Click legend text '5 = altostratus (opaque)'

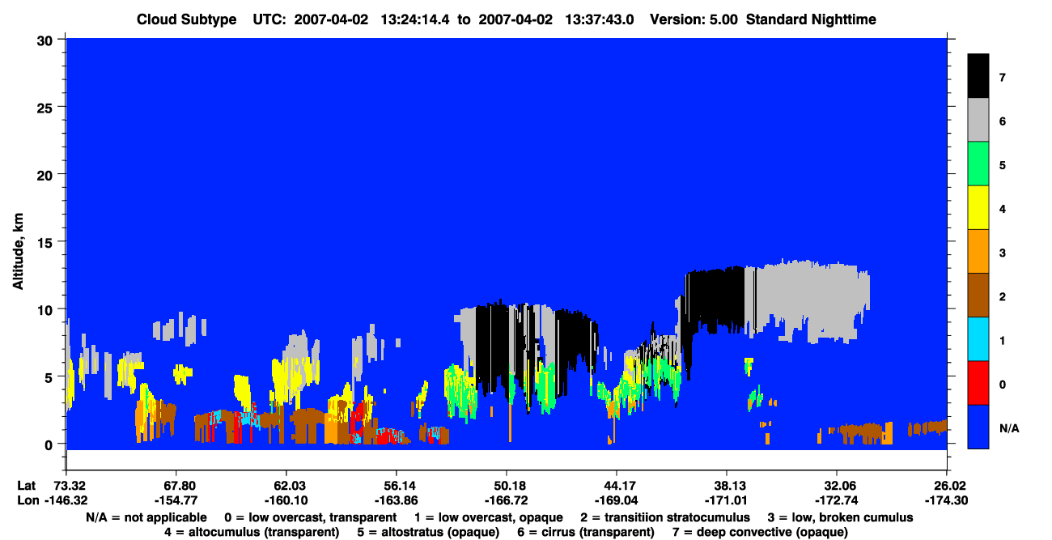[429, 532]
